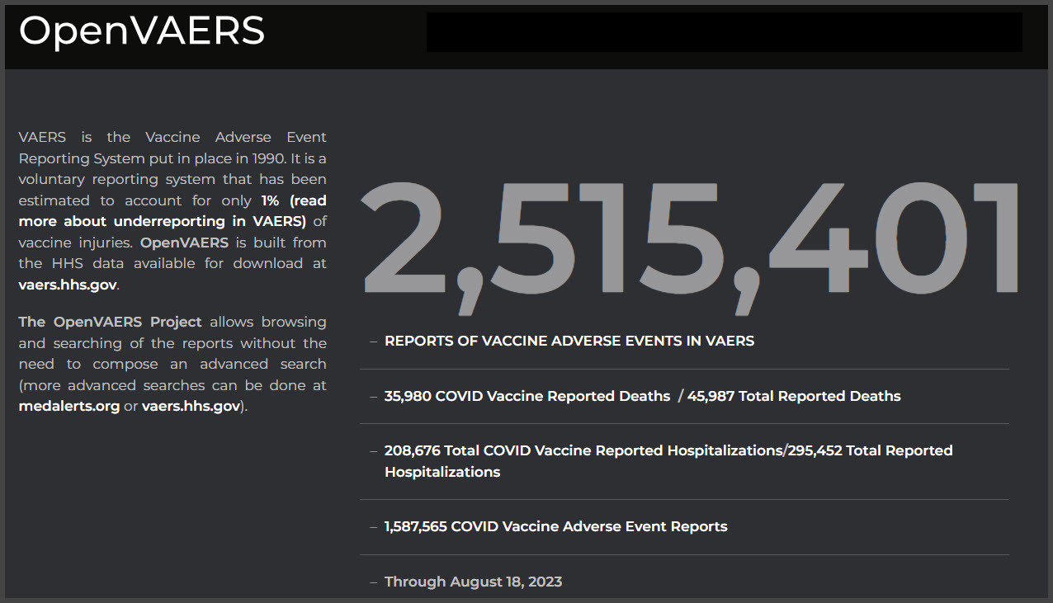View 295,452 Total Reported Hospitalizations
This screenshot has width=1053, height=603.
(870, 450)
